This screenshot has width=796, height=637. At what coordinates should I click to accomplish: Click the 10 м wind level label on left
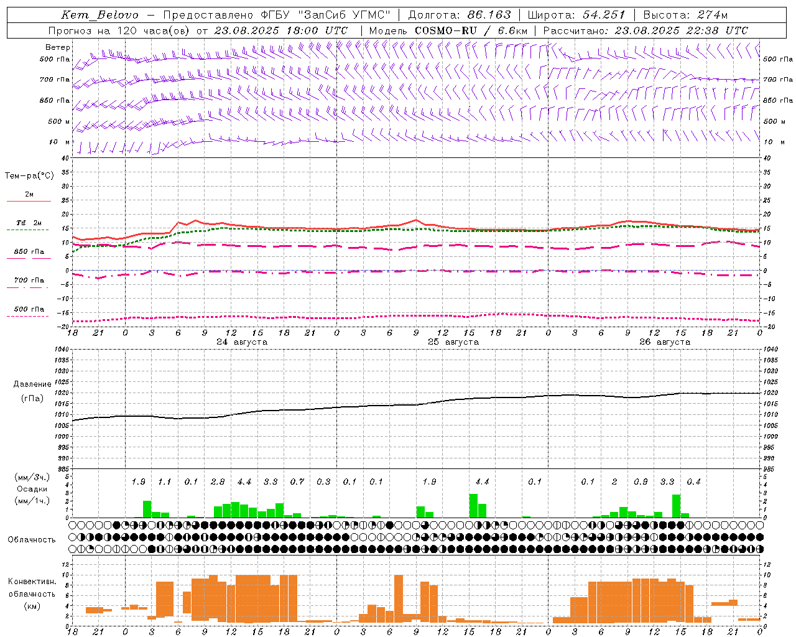point(61,142)
